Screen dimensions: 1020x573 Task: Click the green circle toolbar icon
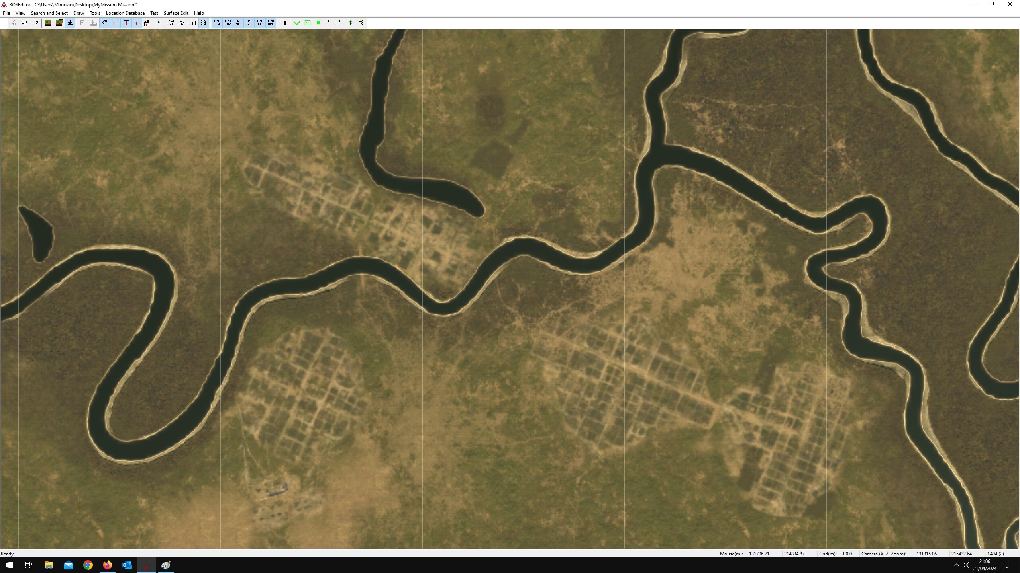tap(318, 23)
